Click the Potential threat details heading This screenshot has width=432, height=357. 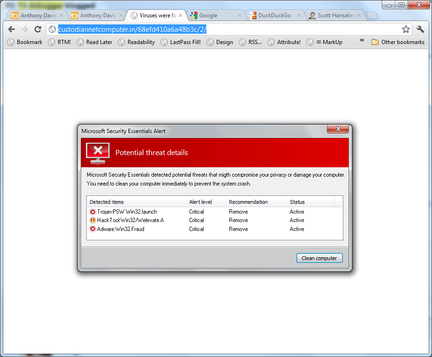click(x=152, y=152)
